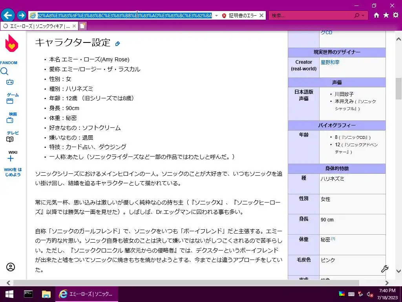Open the WIKI book icon in sidebar
Image resolution: width=402 pixels, height=302 pixels.
tap(10, 139)
